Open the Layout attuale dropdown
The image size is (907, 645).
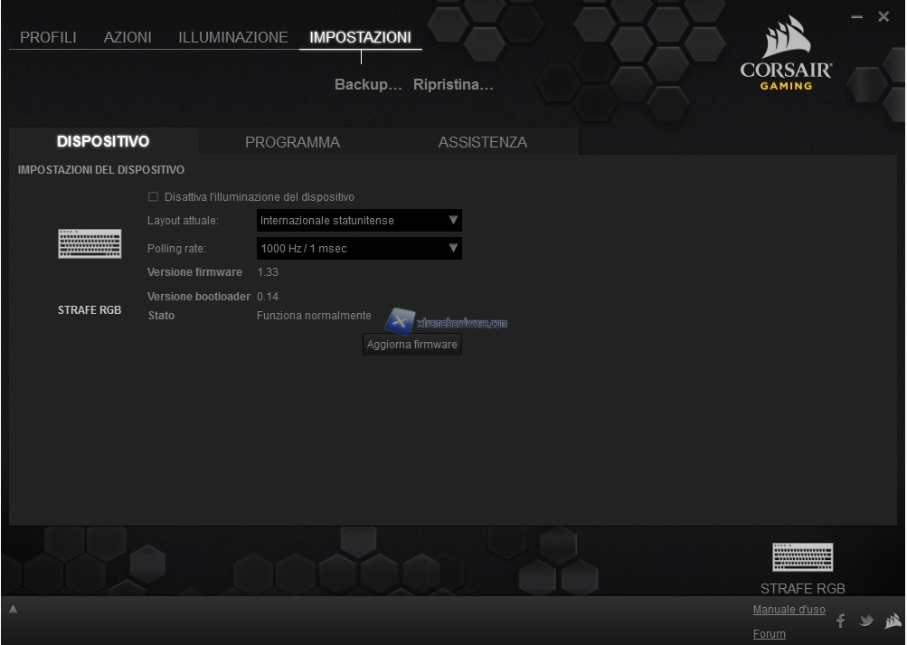coord(359,220)
